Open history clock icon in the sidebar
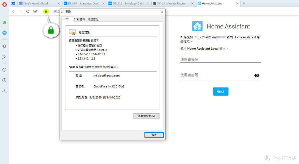This screenshot has width=299, height=164. 4,80
